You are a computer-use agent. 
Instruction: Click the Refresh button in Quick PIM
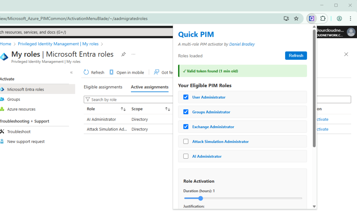coord(296,55)
